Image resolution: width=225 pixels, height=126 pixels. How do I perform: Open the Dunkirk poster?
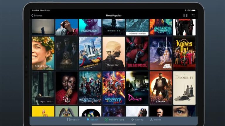coord(114,27)
